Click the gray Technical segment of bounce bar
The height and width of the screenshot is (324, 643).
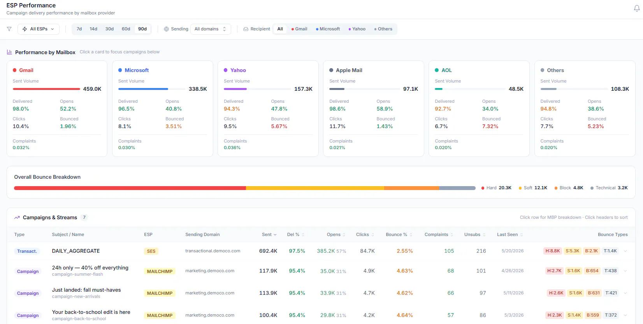click(457, 188)
